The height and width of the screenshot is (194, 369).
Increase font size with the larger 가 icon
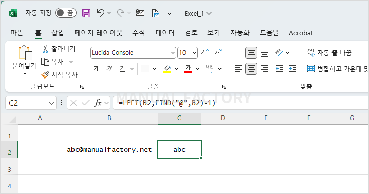[x=204, y=52]
